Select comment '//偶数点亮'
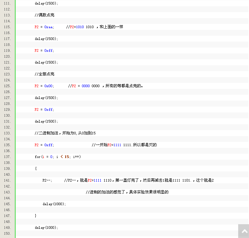 point(45,15)
